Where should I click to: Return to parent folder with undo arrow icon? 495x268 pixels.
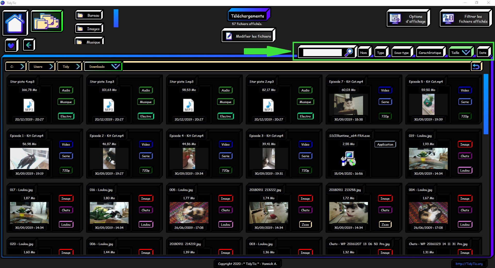476,67
